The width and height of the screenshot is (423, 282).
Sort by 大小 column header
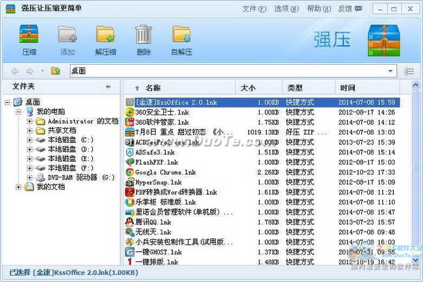pos(248,88)
